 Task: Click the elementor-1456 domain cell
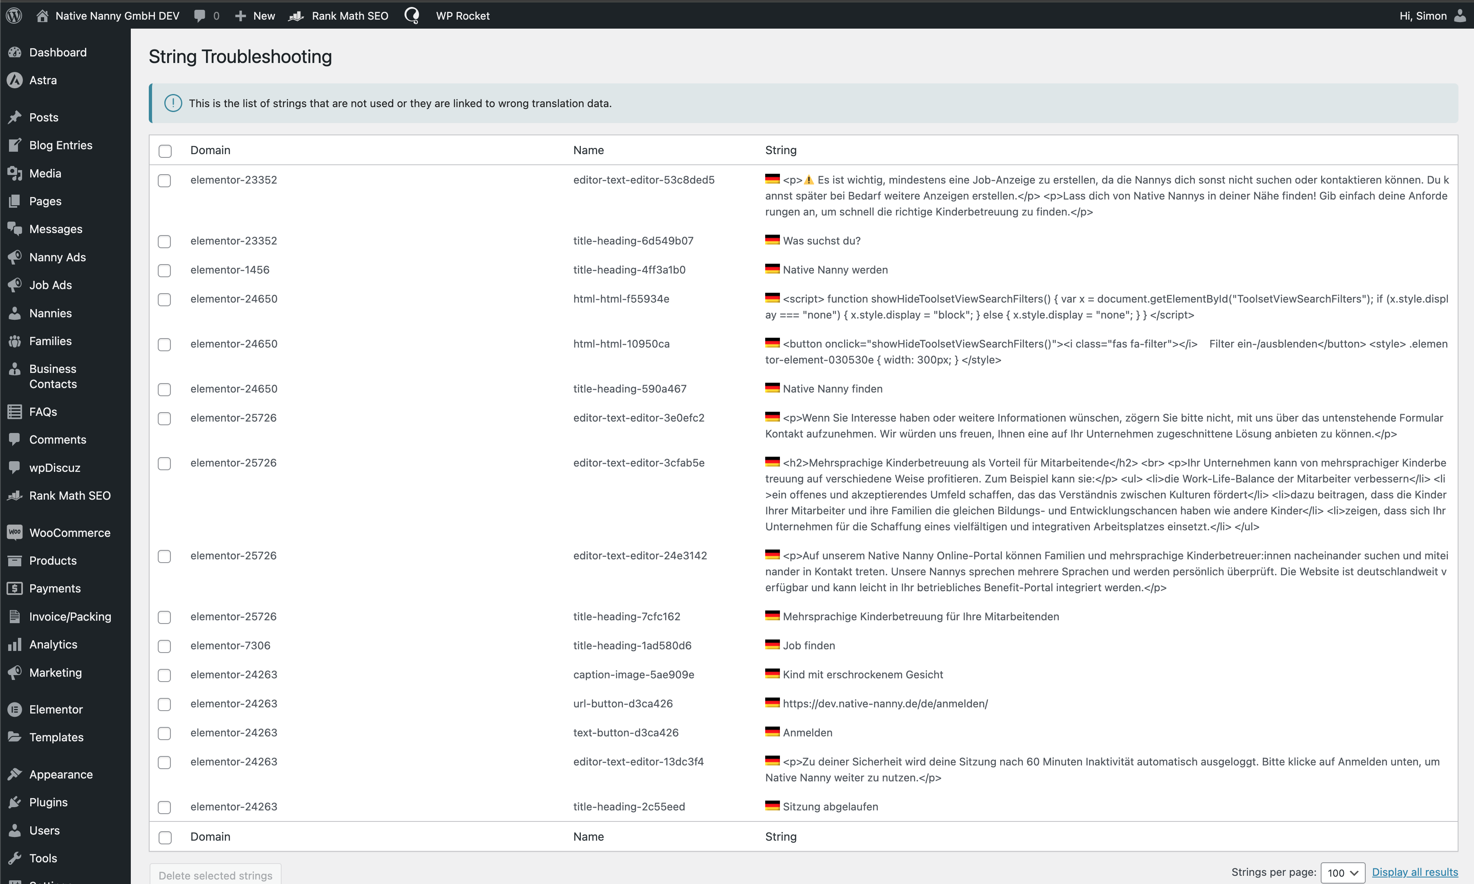coord(230,270)
